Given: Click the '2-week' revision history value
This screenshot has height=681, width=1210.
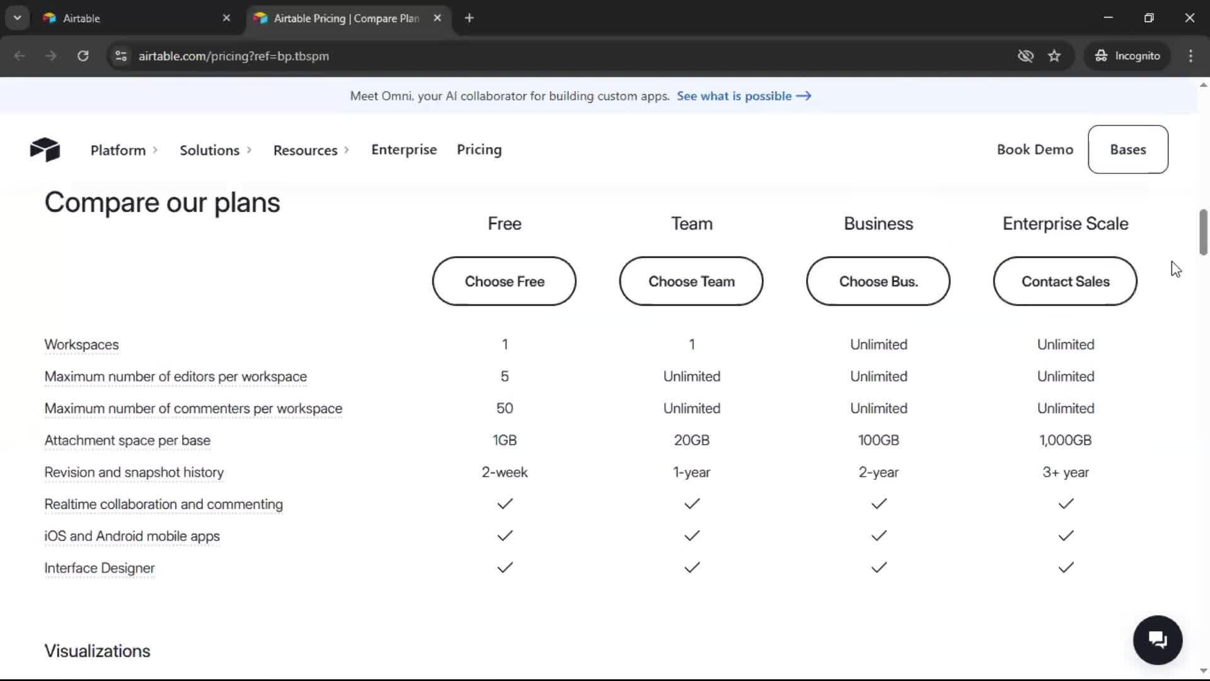Looking at the screenshot, I should 504,472.
